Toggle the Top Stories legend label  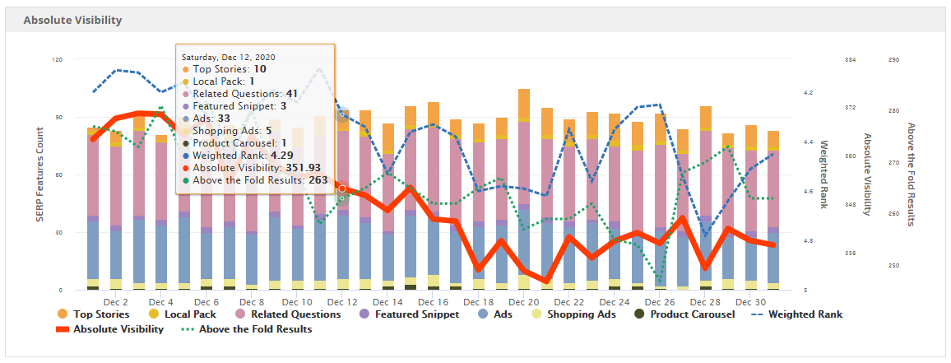[x=101, y=314]
